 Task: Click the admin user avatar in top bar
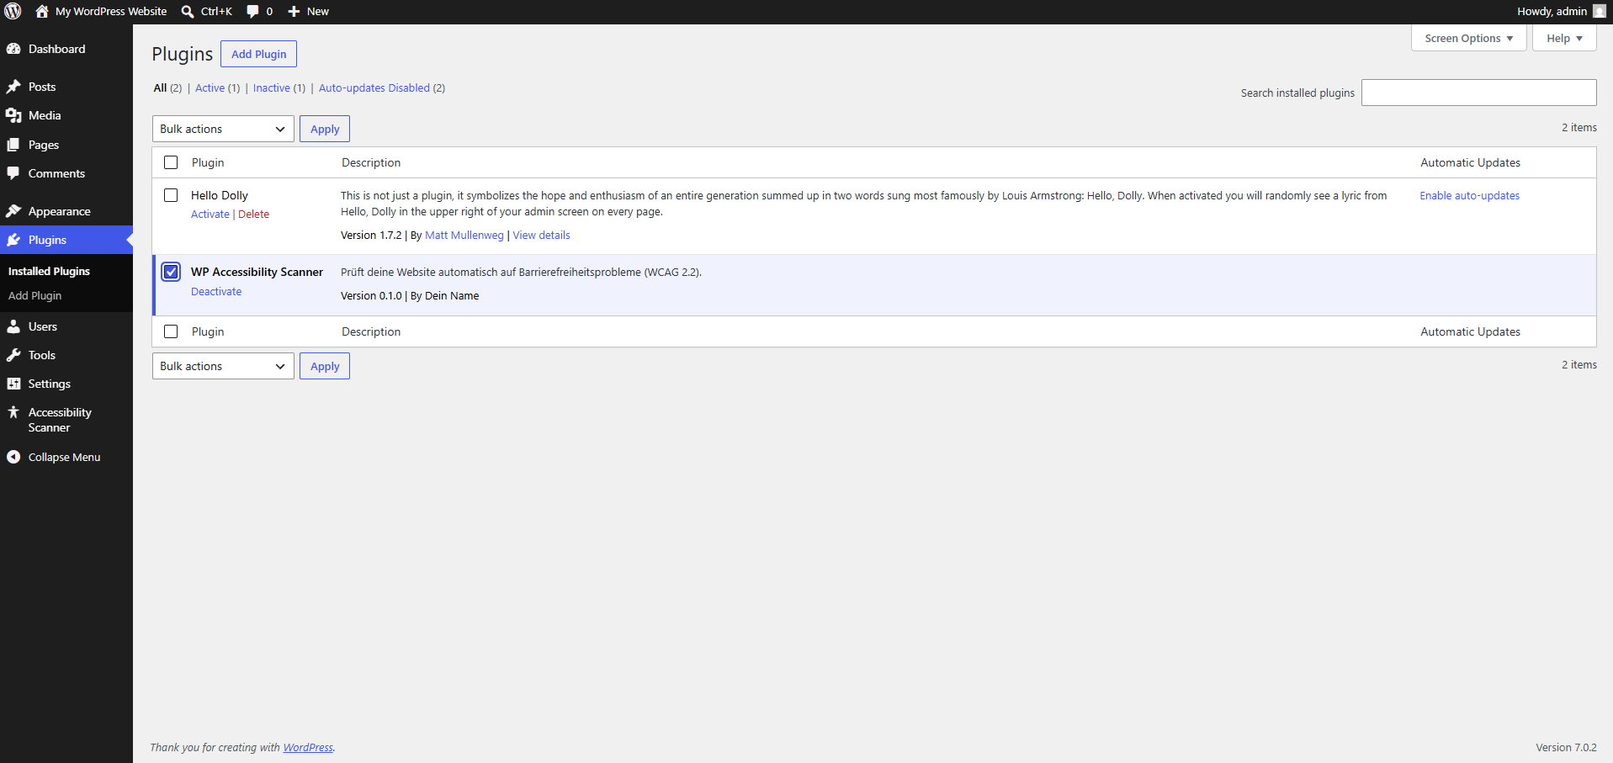(1599, 11)
